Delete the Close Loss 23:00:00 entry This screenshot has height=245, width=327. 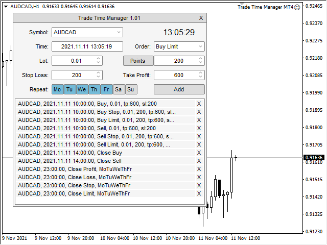199,177
